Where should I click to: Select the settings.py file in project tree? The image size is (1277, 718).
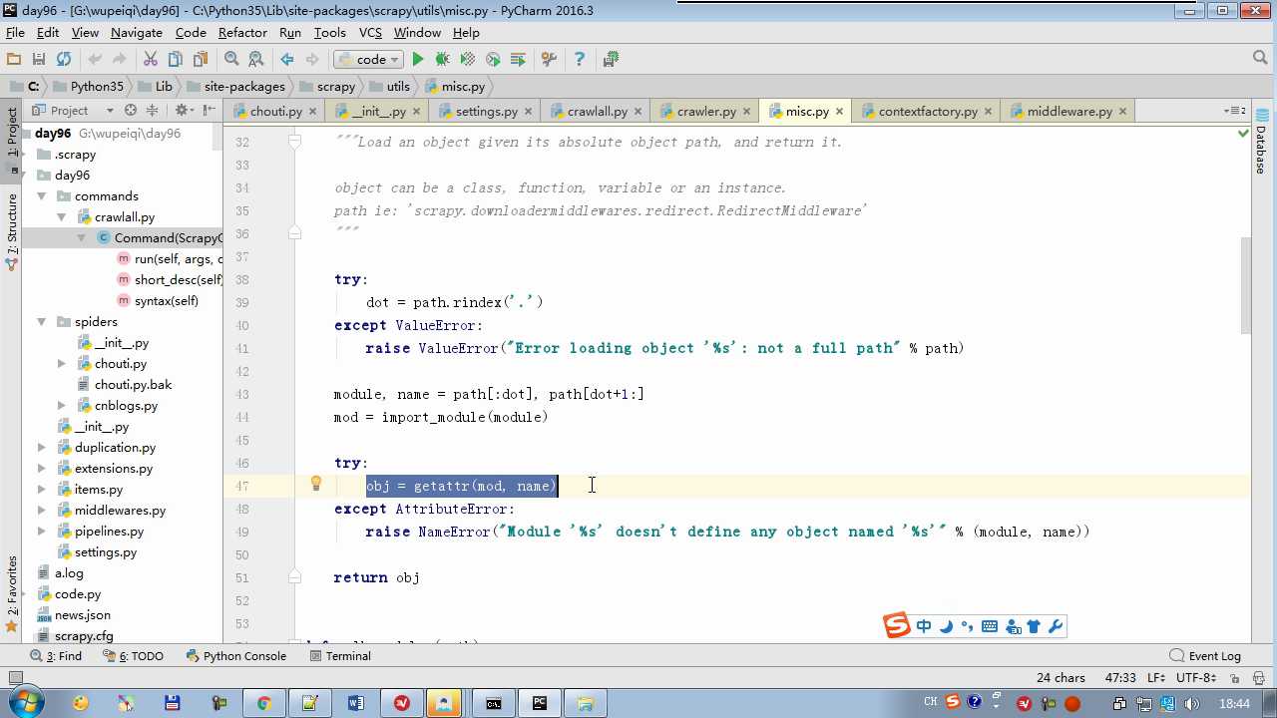point(105,552)
